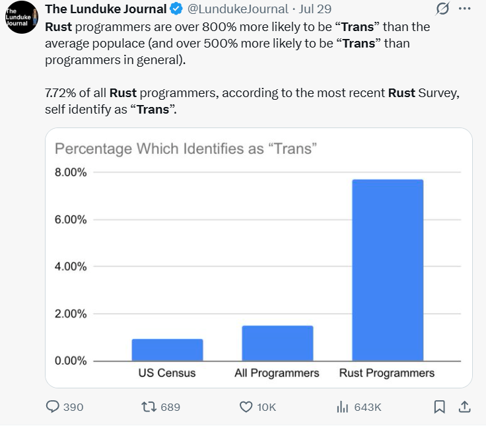Viewport: 486px width, 428px height.
Task: Open the three-dot more options menu
Action: 464,9
